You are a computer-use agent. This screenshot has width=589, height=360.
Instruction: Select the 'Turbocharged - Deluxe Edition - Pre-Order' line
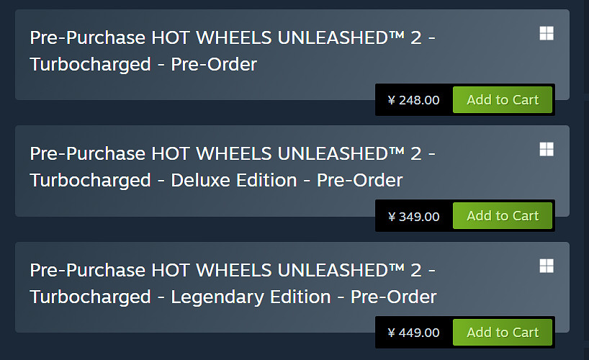coord(216,180)
